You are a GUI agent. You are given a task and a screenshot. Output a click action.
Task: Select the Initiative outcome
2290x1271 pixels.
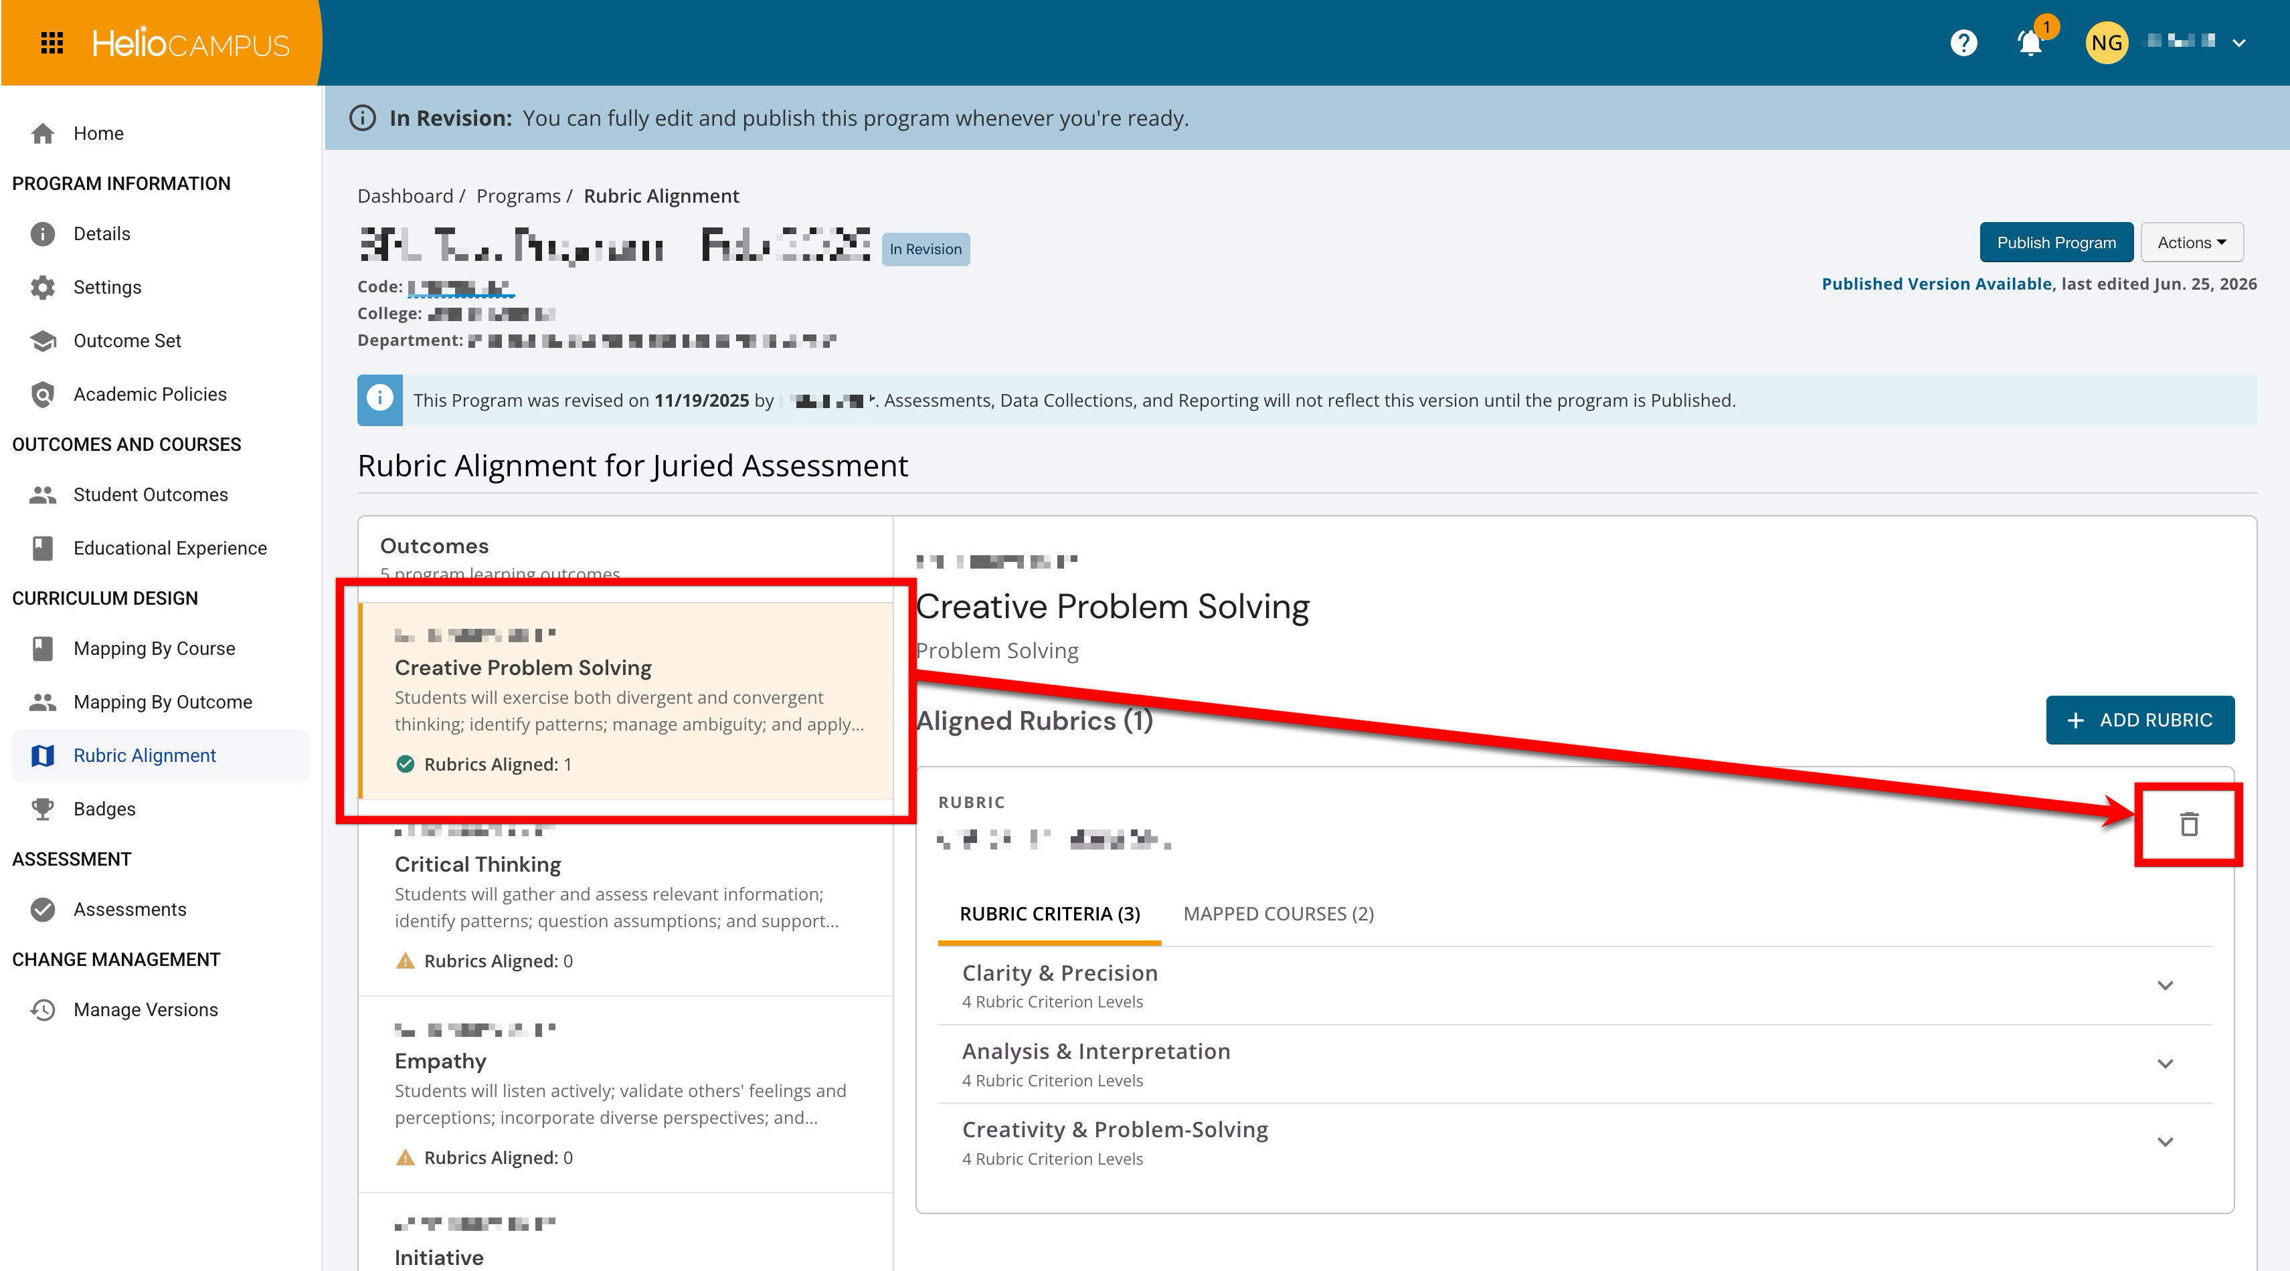(x=626, y=1234)
